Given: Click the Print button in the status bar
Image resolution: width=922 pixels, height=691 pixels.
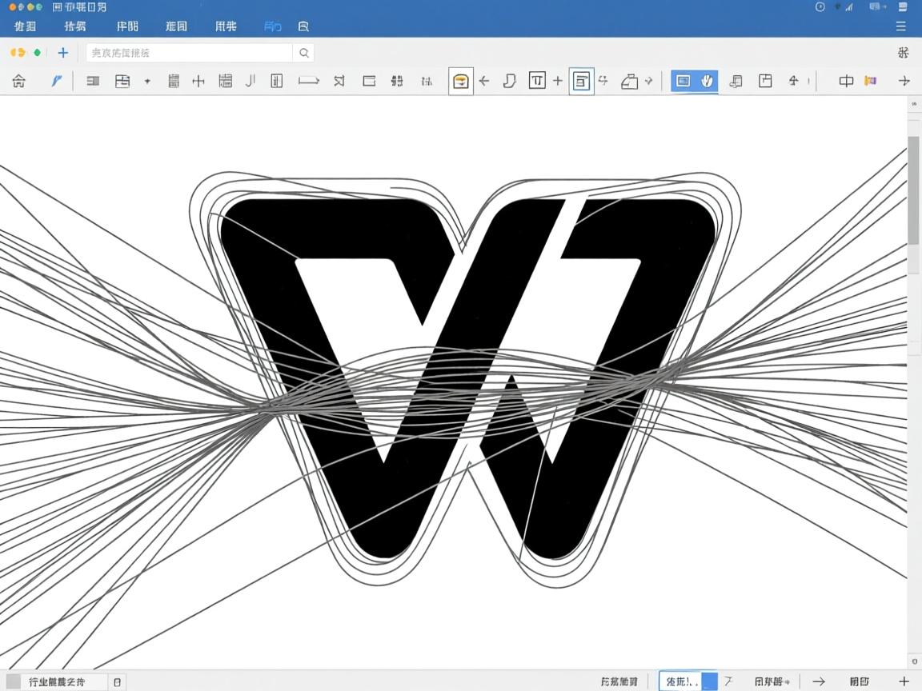Looking at the screenshot, I should (860, 681).
